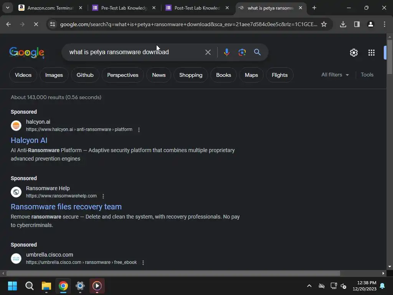The height and width of the screenshot is (295, 393).
Task: Click the vertical page scrollbar
Action: point(390,56)
